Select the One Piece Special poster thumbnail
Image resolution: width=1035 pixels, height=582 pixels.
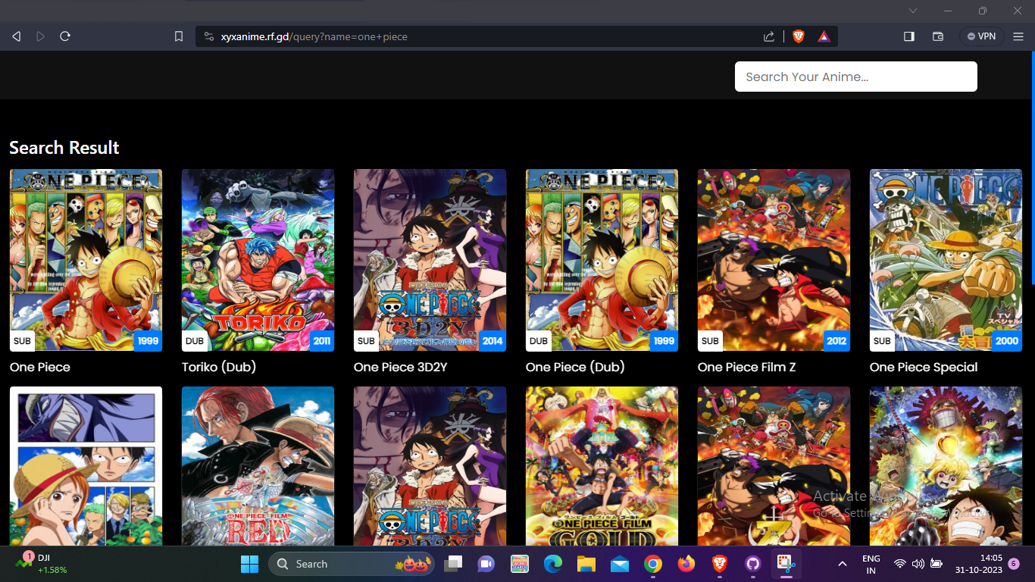coord(946,259)
